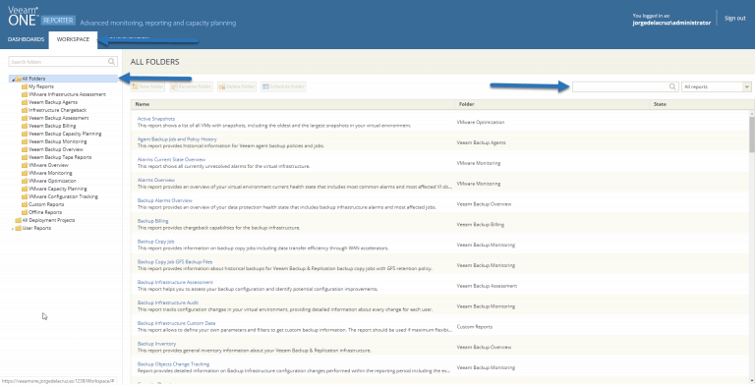Image resolution: width=755 pixels, height=385 pixels.
Task: Click the Delete folder toolbar button
Action: [x=236, y=86]
